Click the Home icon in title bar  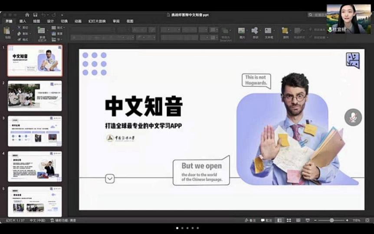27,15
